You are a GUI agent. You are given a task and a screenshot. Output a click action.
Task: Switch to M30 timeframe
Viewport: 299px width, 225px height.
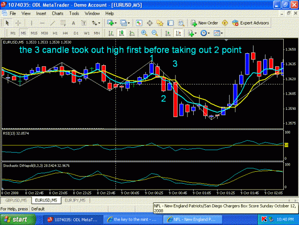tap(44, 33)
